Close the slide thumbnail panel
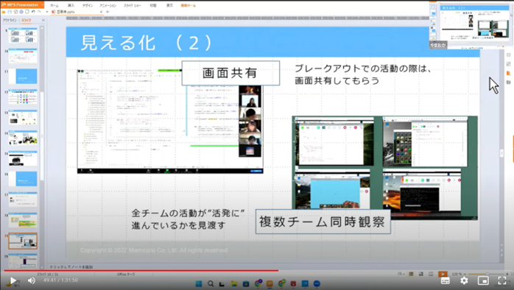Viewport: 514px width, 290px height. pos(43,21)
